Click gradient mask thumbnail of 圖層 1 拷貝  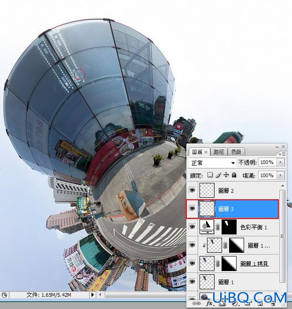pos(229,264)
